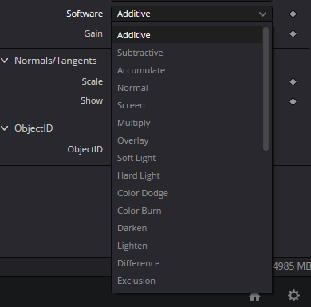Image resolution: width=311 pixels, height=307 pixels.
Task: Click the 4985 MB memory indicator
Action: [292, 266]
